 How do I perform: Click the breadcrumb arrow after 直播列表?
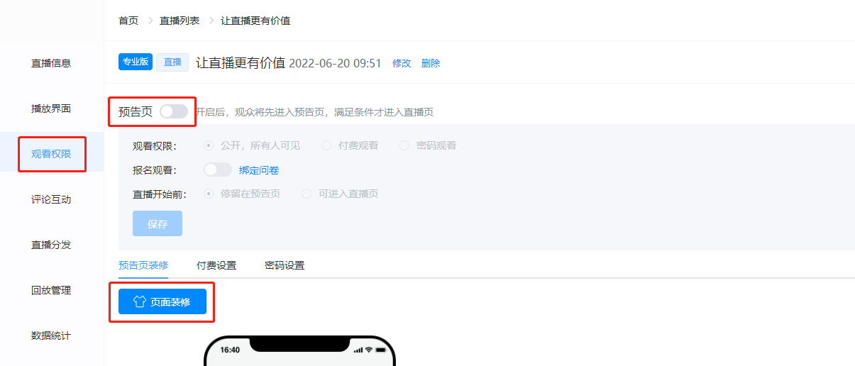pos(211,21)
